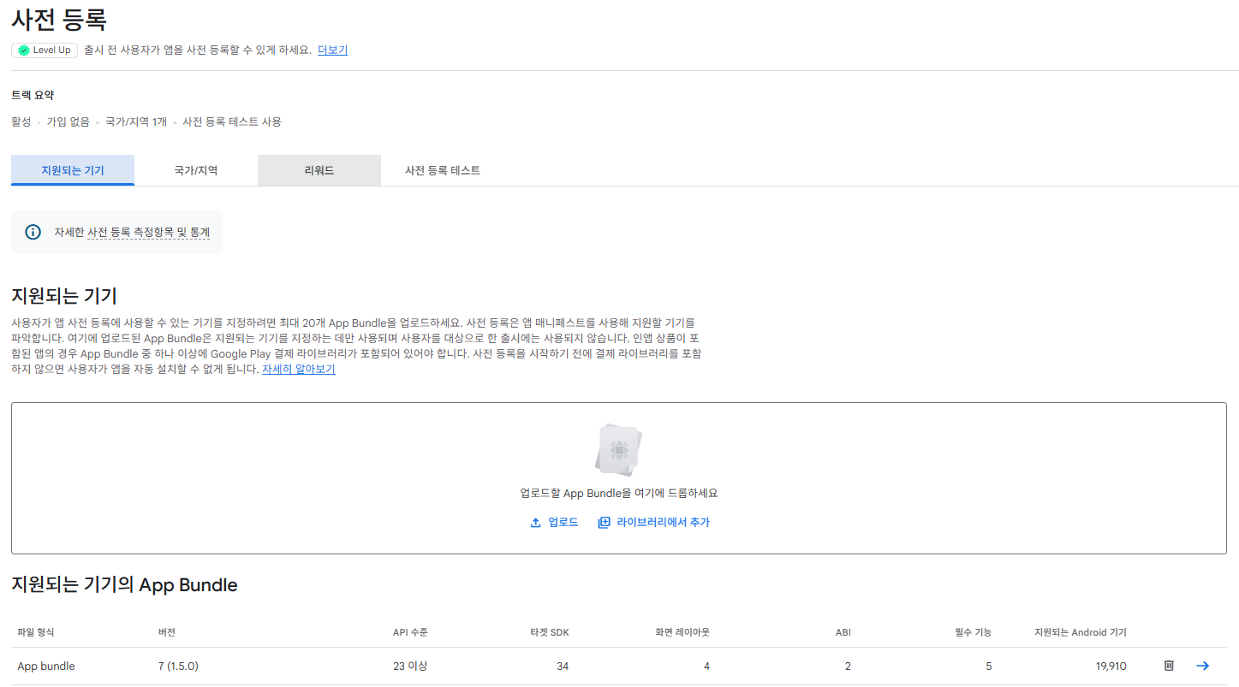Click the 자세히 알아보기 link above the upload area
This screenshot has width=1239, height=687.
(298, 368)
